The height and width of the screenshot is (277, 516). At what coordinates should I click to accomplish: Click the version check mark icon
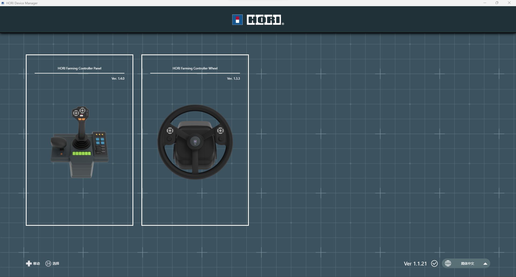(434, 263)
